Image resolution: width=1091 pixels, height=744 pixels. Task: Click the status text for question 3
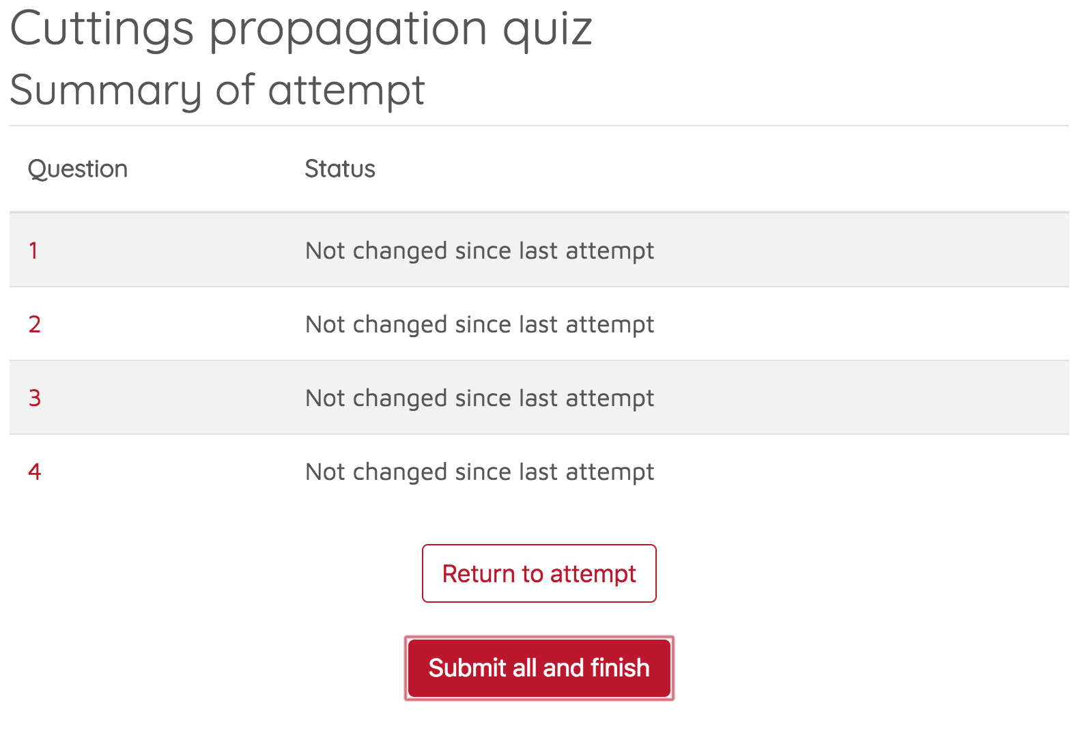click(x=479, y=398)
